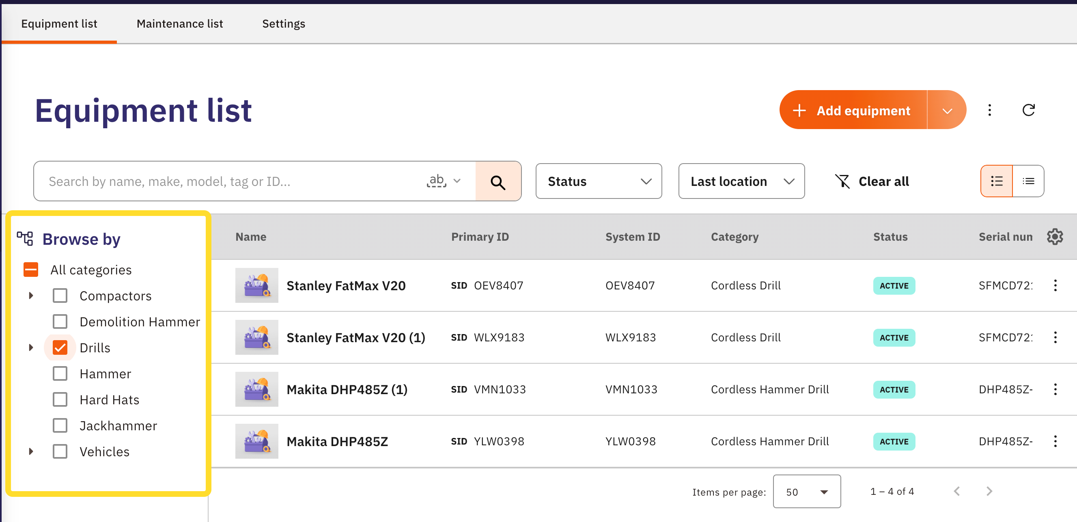Check the Compactors category
1077x522 pixels.
[x=60, y=296]
